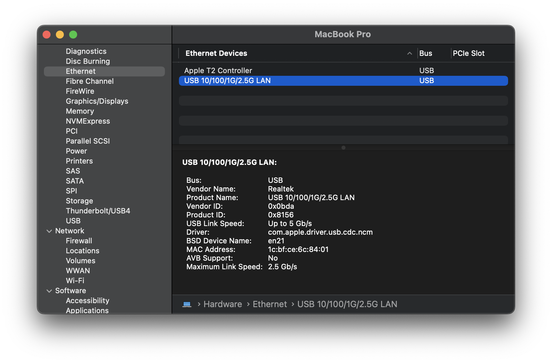552x363 pixels.
Task: Minimize the window with the yellow button
Action: pyautogui.click(x=60, y=35)
